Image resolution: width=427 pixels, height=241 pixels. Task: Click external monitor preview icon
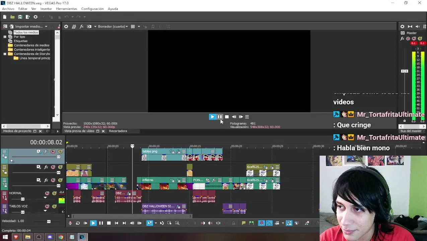point(74,26)
